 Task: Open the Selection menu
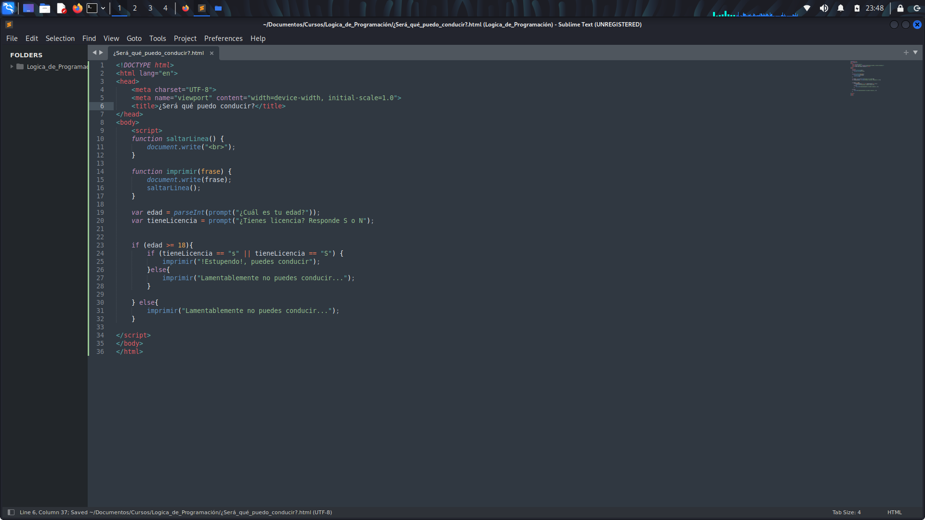(60, 39)
